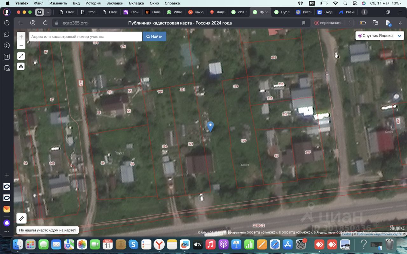
Task: Open sidebar screenshot tool
Action: (x=7, y=68)
